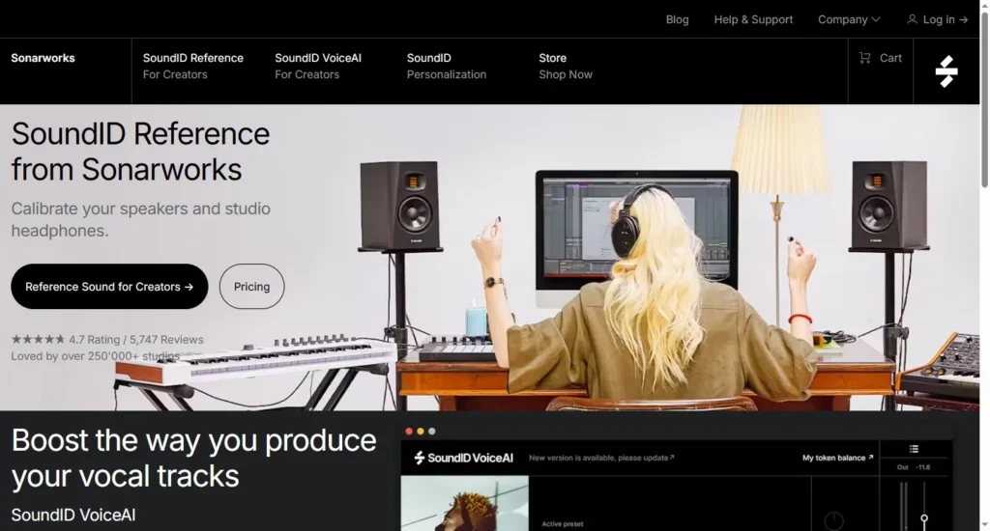The width and height of the screenshot is (990, 531).
Task: Open SoundID VoiceAI For Creators menu
Action: [x=317, y=66]
